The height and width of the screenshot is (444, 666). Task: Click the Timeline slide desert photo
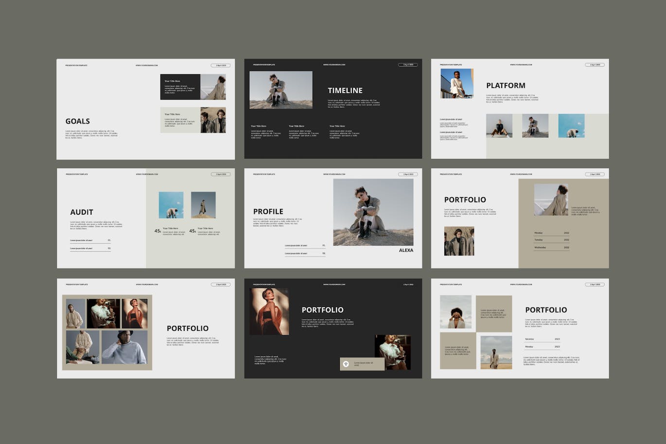[x=281, y=90]
